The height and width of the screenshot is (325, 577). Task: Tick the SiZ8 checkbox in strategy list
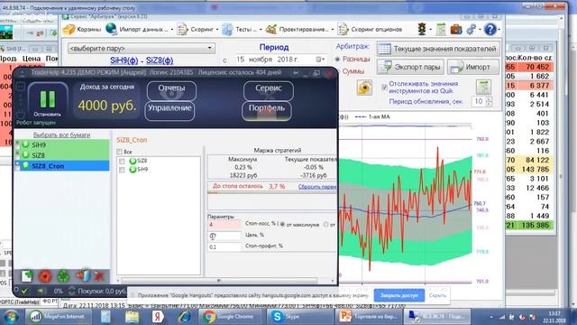point(122,161)
